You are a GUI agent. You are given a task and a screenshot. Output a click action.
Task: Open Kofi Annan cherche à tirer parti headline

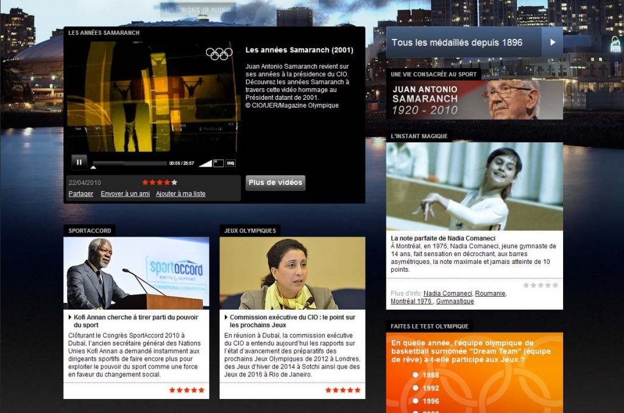pos(136,321)
